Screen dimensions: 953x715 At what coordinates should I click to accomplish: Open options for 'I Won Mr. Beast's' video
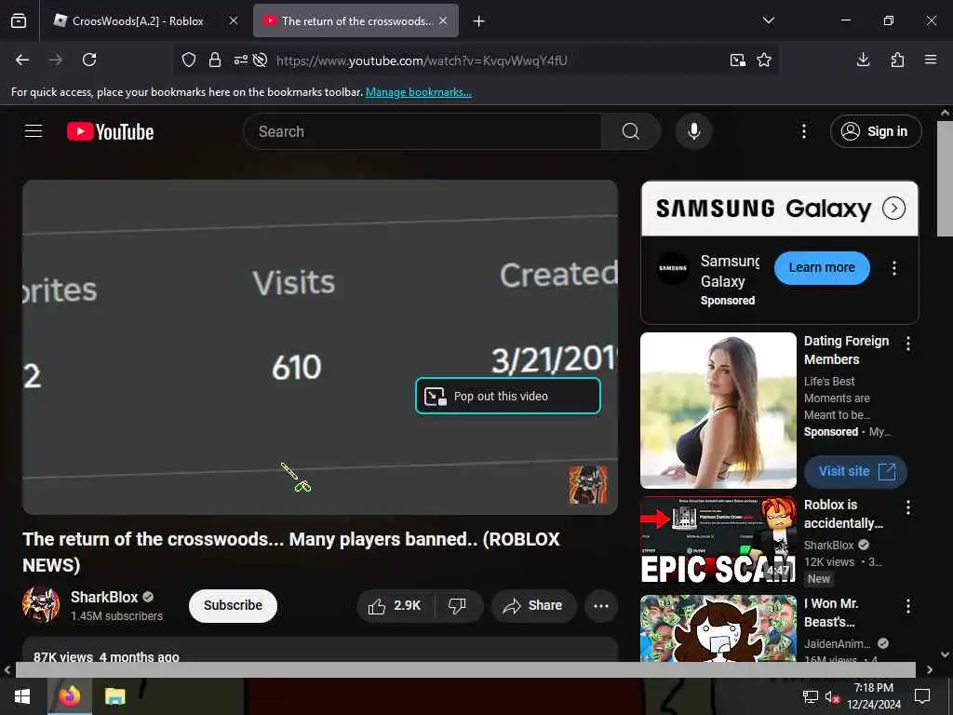(908, 605)
